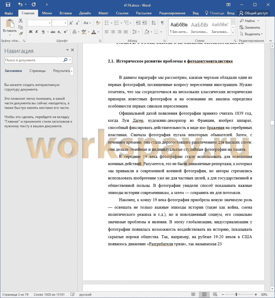Undo the last action

(x=20, y=4)
